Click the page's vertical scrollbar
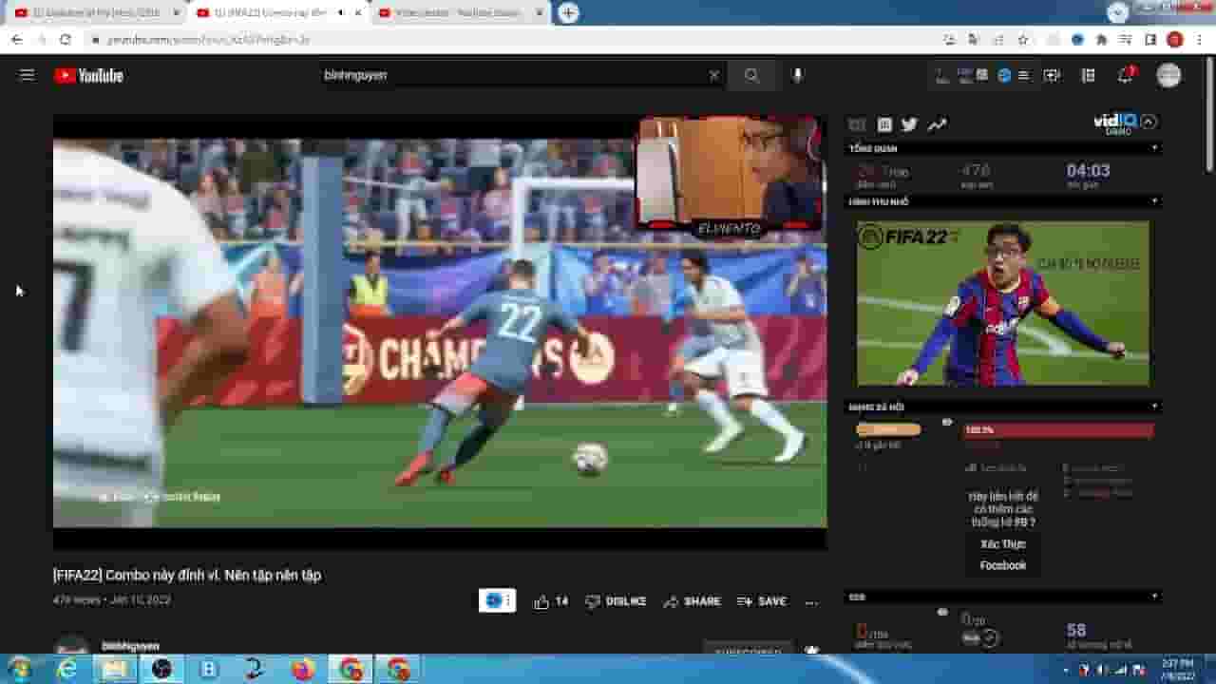1216x684 pixels. [1210, 114]
